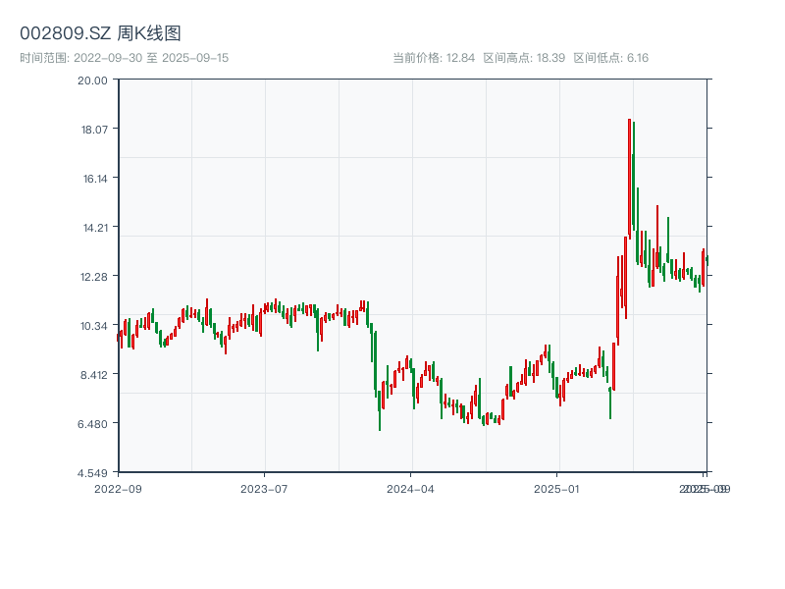
Task: Click the overlapping 2025-09 x-axis label
Action: pyautogui.click(x=706, y=488)
